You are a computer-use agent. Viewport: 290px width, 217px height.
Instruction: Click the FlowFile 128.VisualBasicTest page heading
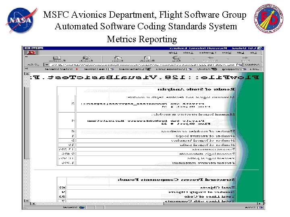click(x=144, y=77)
